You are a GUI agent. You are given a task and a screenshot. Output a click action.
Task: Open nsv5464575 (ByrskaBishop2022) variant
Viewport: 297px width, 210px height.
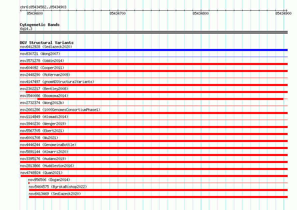pos(58,187)
